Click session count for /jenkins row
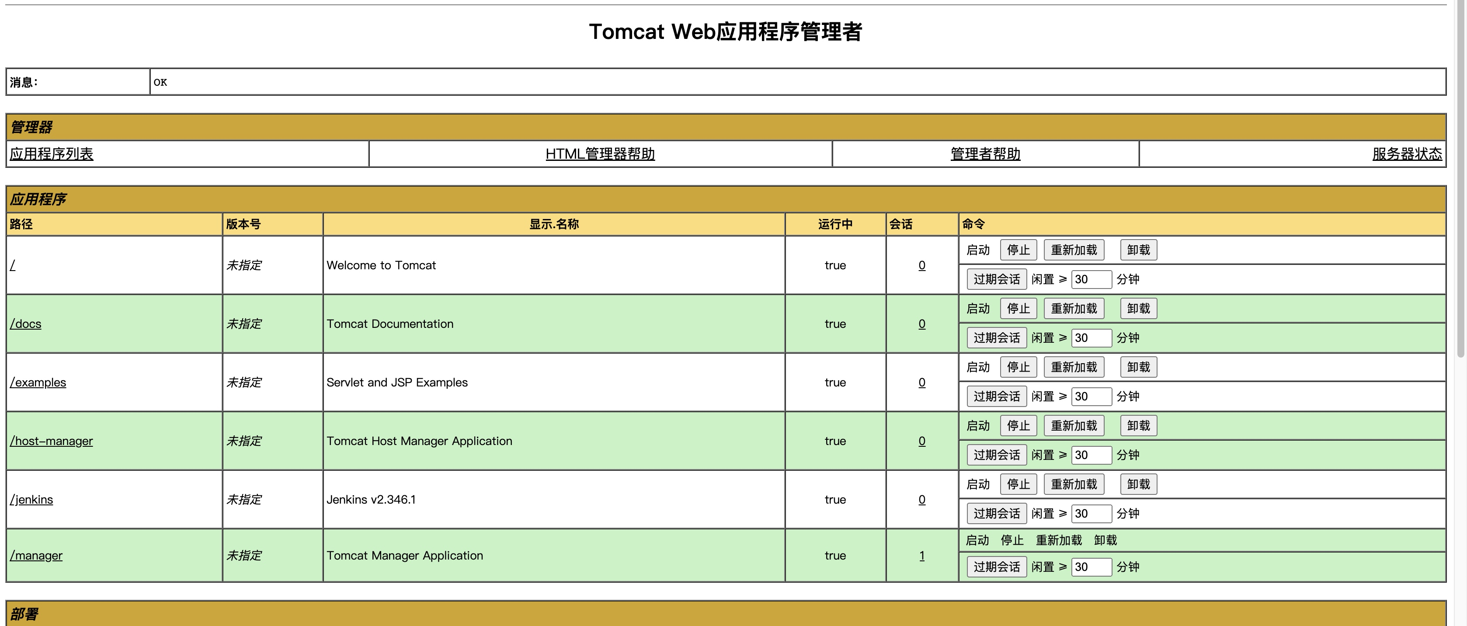This screenshot has width=1467, height=626. point(921,500)
